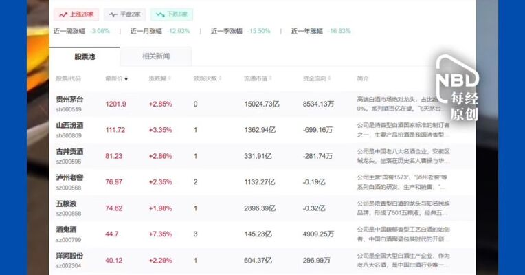
Task: Click capital flow -699.16万
Action: [x=317, y=130]
